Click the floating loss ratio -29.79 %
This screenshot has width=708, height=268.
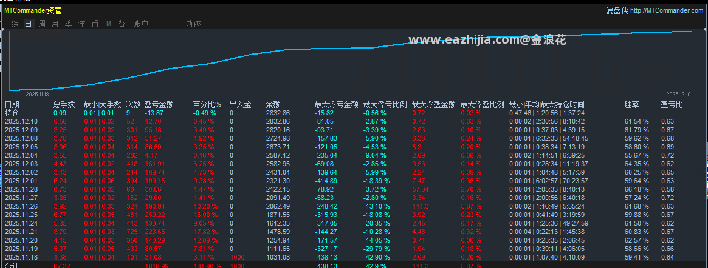coord(376,249)
